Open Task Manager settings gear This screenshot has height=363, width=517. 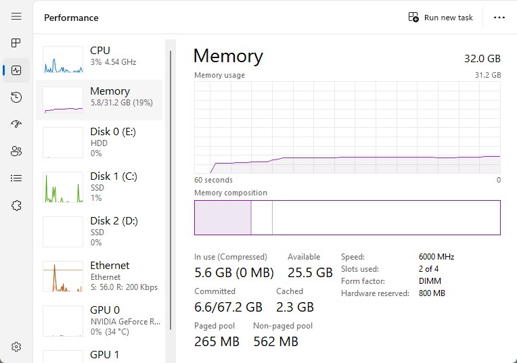coord(16,347)
